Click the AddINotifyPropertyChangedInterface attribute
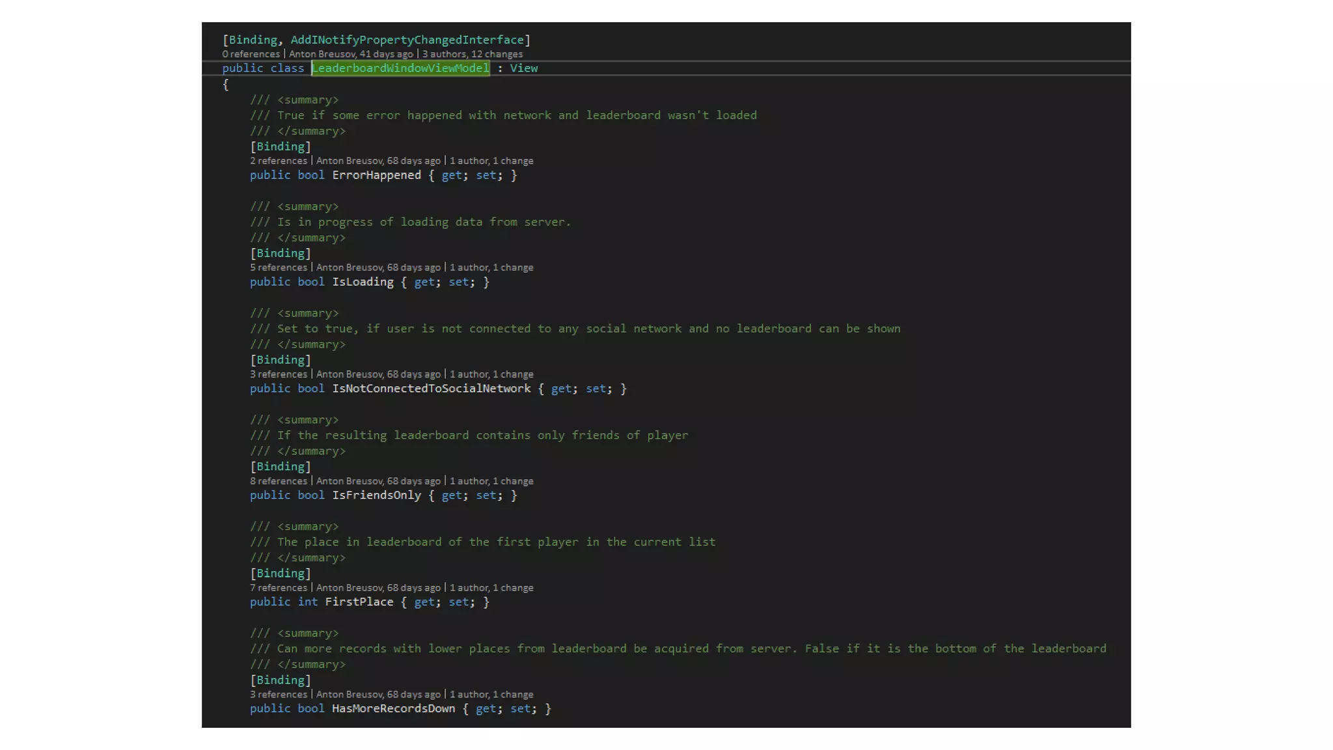 click(407, 40)
